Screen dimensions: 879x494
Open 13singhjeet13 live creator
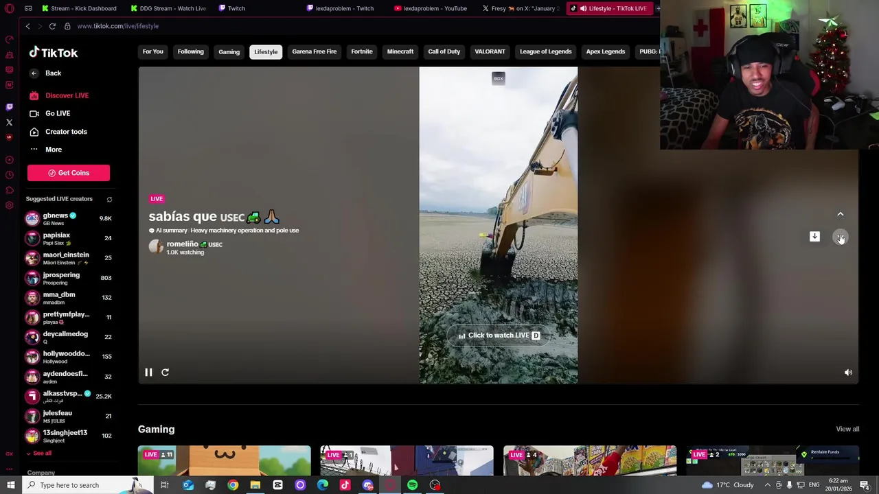(x=68, y=436)
